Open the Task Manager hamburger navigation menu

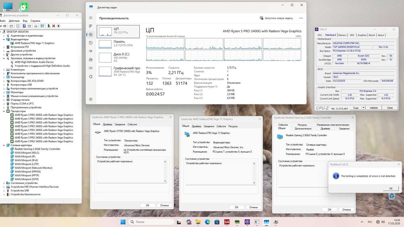(x=90, y=18)
